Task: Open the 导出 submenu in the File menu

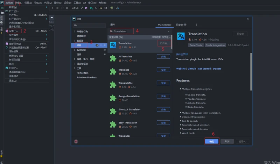Action: [27, 64]
